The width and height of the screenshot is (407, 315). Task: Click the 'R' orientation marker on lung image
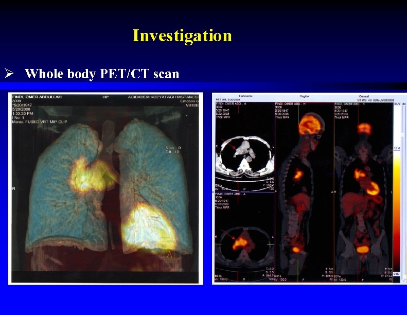pyautogui.click(x=13, y=188)
